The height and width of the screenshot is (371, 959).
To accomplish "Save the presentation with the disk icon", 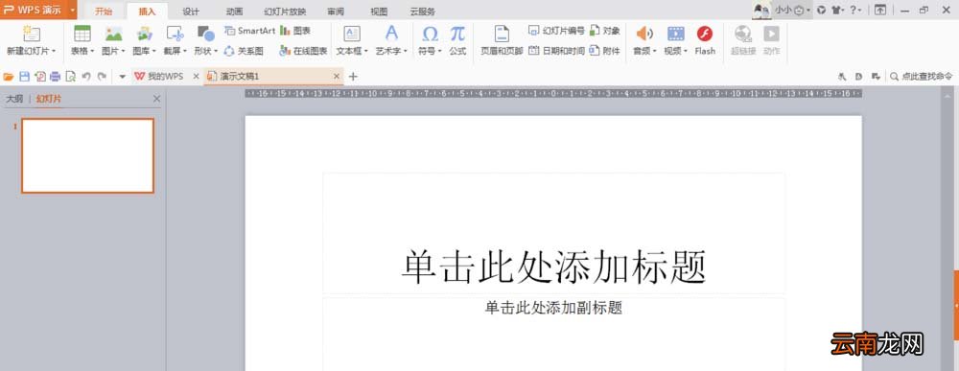I will click(x=25, y=77).
